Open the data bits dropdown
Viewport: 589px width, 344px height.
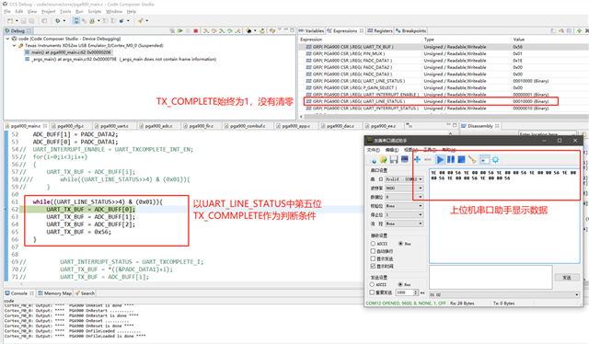(405, 197)
